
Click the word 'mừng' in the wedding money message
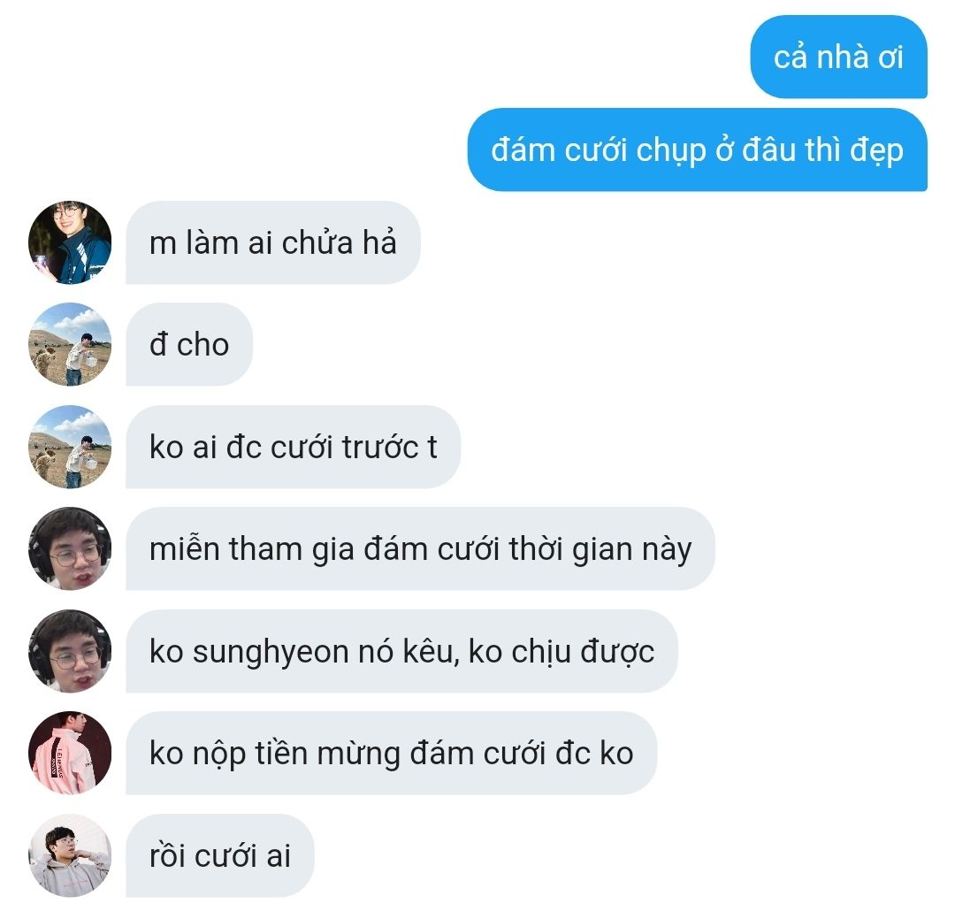coord(357,755)
